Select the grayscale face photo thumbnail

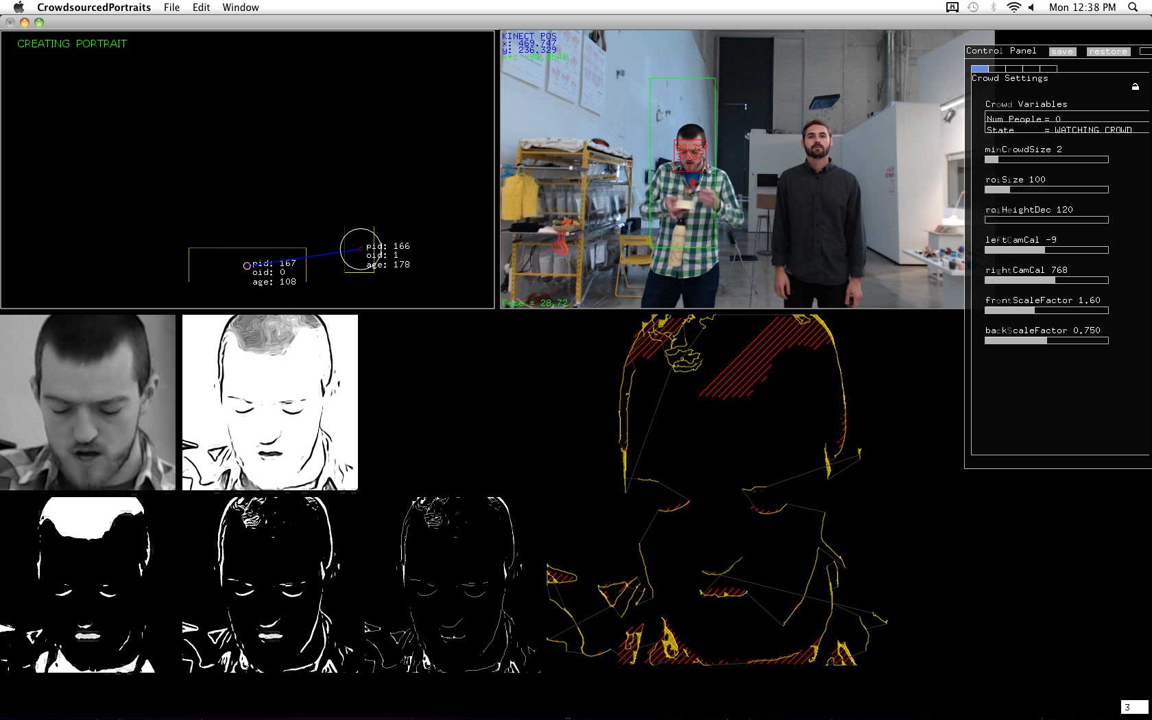[x=88, y=403]
